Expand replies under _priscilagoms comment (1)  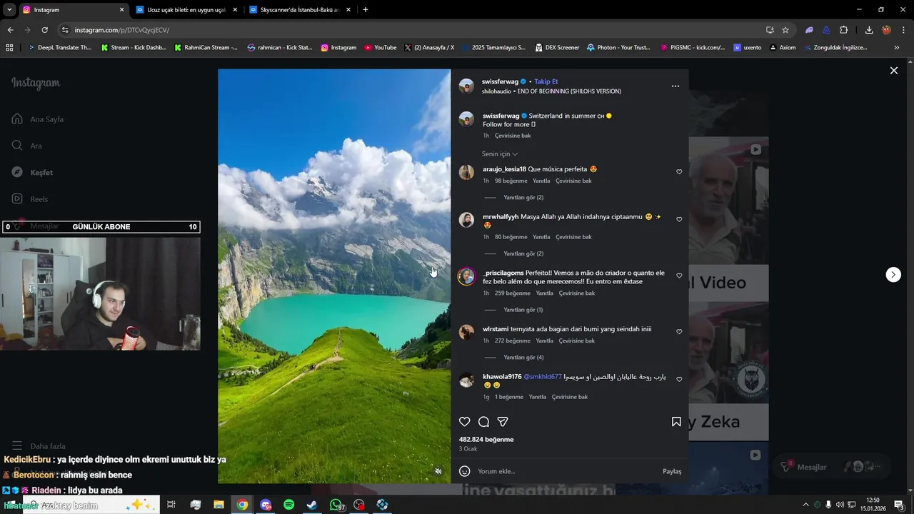[523, 310]
